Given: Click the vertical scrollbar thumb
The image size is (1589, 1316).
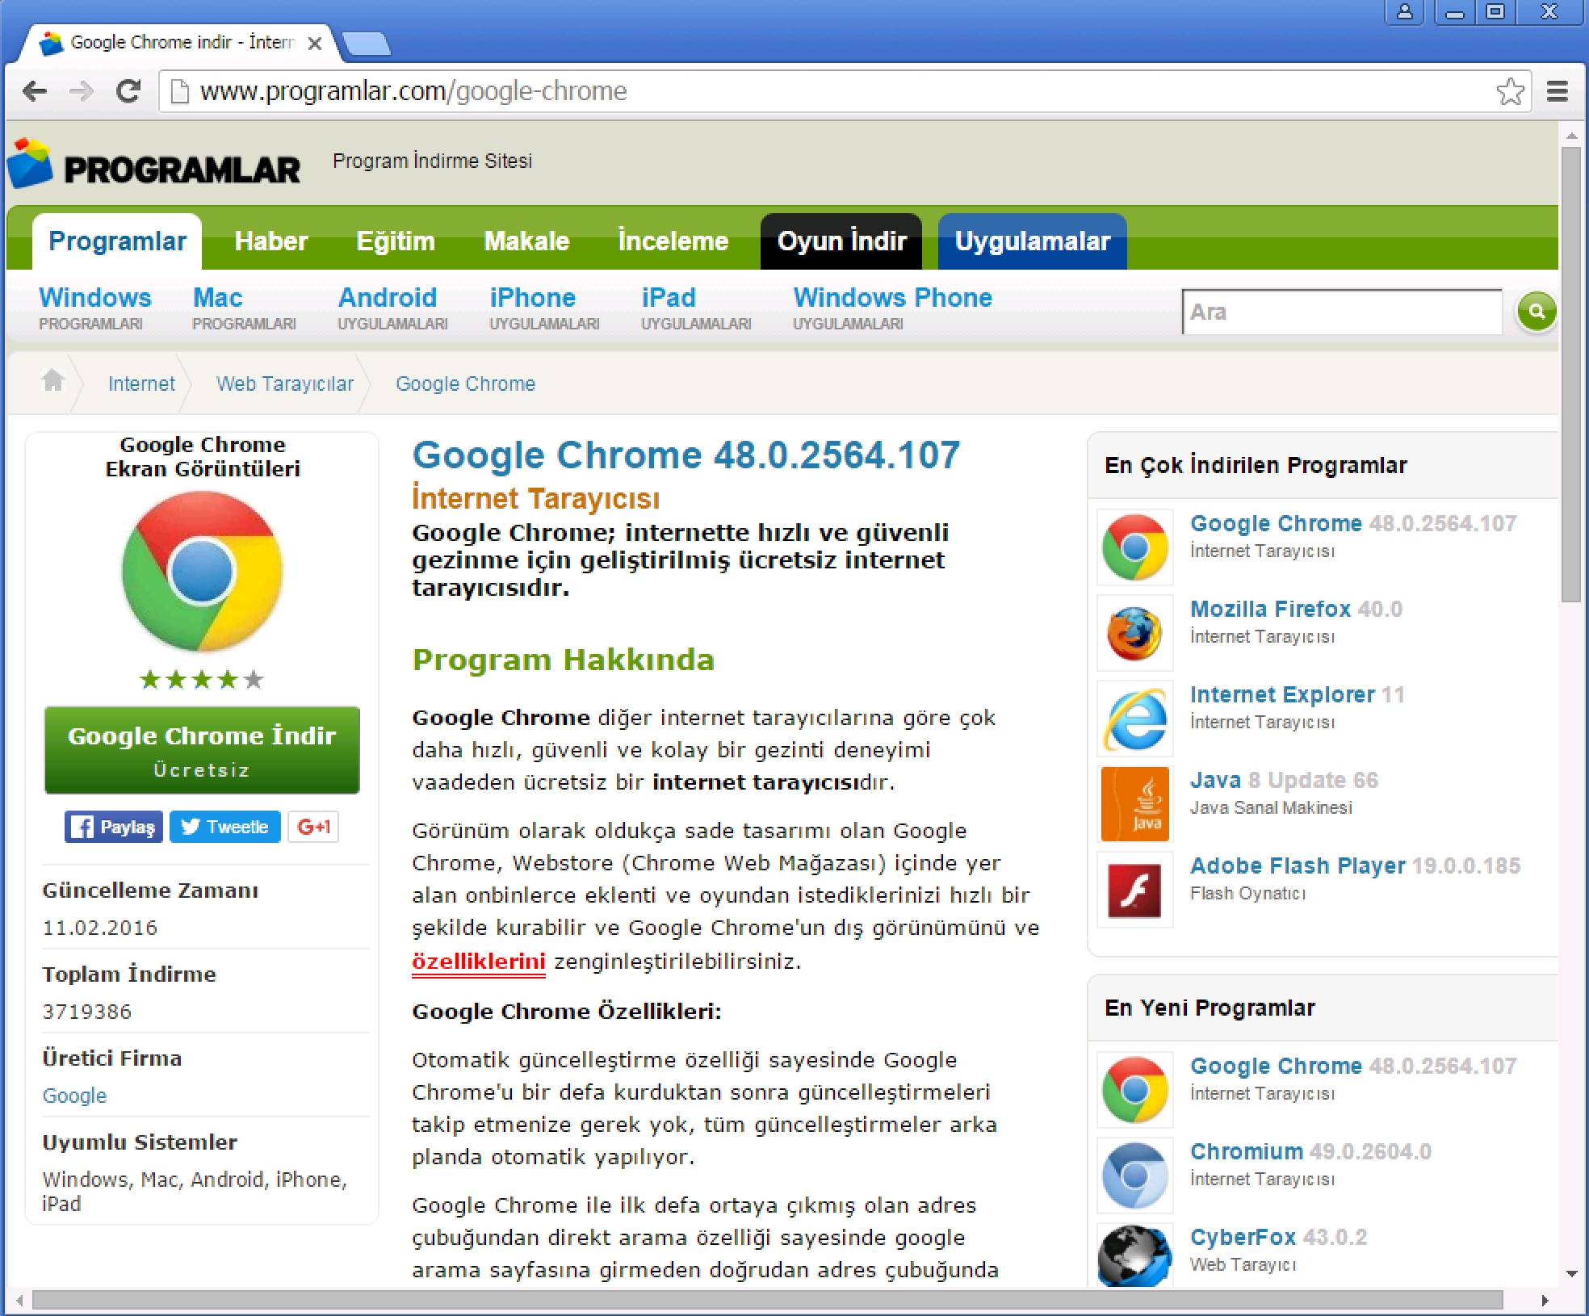Looking at the screenshot, I should point(1570,374).
